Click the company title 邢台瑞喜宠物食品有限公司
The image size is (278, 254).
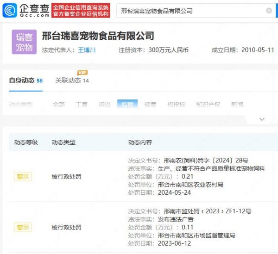pos(98,36)
